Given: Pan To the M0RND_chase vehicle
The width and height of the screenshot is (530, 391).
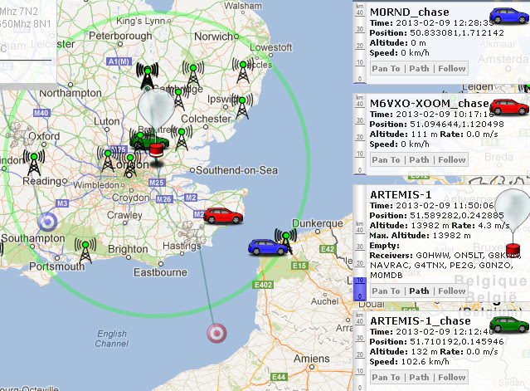Looking at the screenshot, I should [x=386, y=69].
